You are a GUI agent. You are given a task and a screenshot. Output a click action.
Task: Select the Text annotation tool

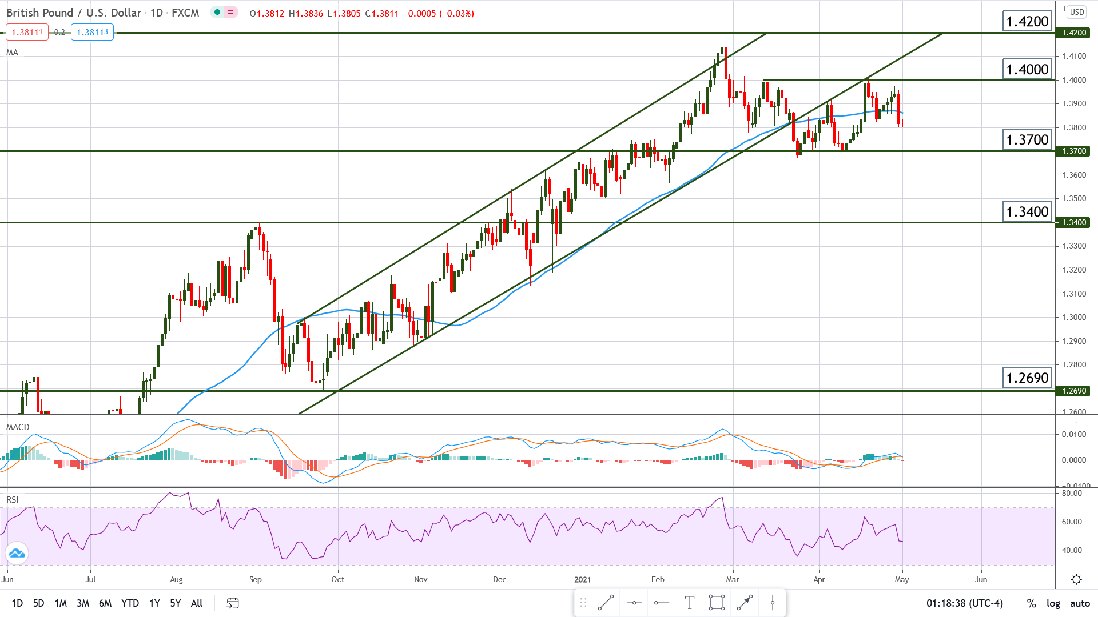click(690, 603)
